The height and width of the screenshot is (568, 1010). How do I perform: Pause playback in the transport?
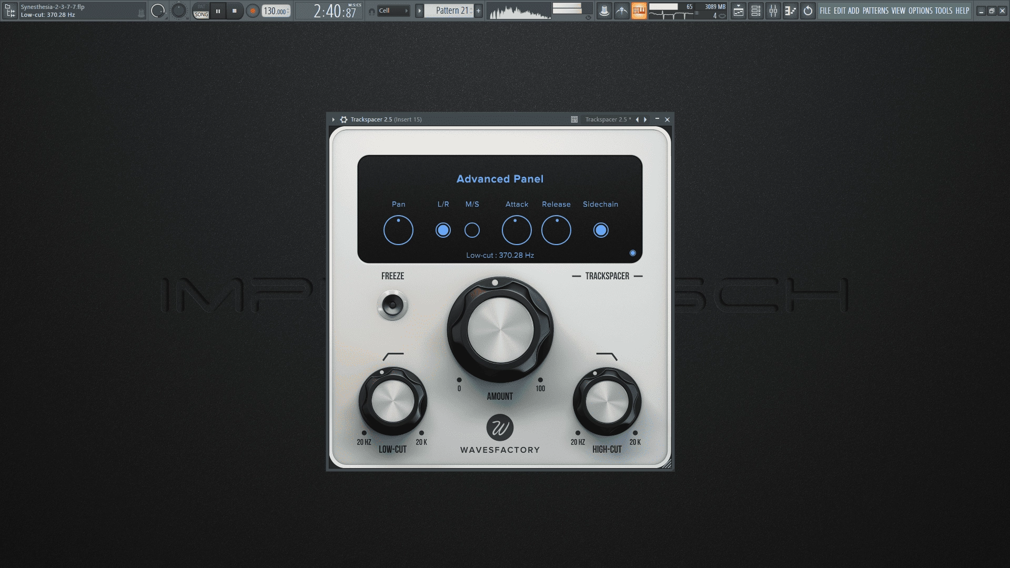point(218,11)
